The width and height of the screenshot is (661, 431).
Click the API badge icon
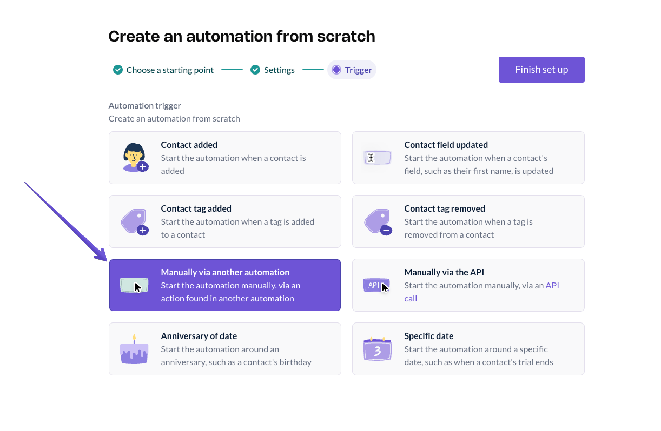pos(376,285)
